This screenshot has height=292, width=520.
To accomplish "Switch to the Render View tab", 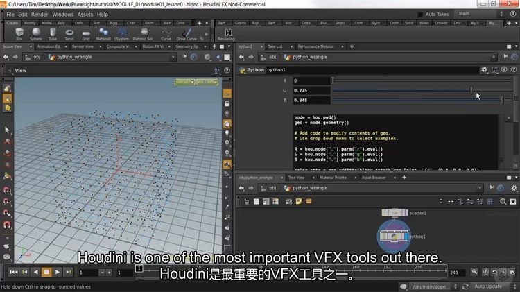I will click(83, 46).
